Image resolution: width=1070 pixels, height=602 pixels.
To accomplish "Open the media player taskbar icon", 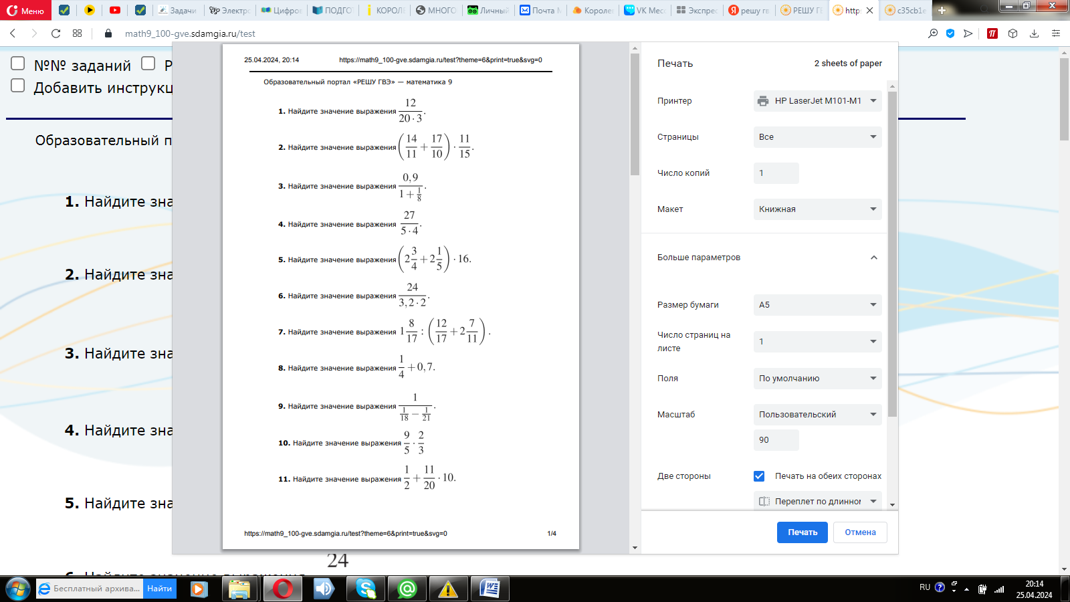I will pyautogui.click(x=199, y=589).
